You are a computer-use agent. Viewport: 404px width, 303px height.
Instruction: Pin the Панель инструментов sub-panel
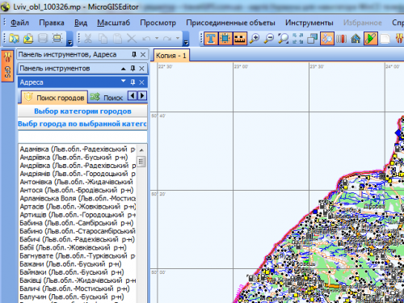[133, 69]
